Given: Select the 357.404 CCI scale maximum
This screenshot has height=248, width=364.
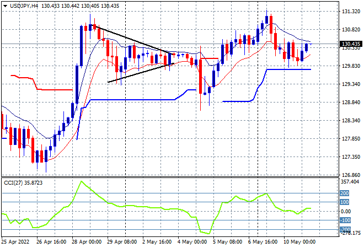Looking at the screenshot, I should coord(350,182).
